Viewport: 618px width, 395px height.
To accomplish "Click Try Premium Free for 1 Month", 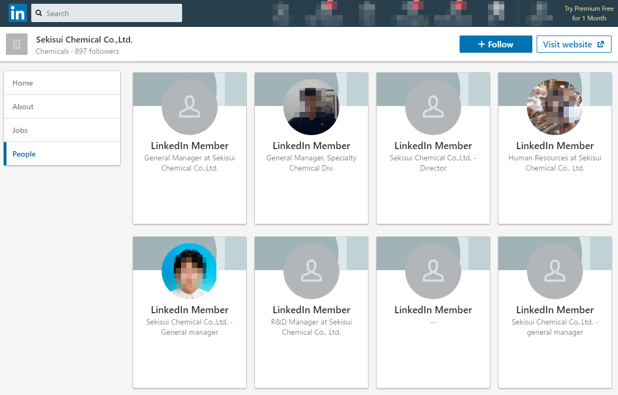I will click(x=589, y=13).
